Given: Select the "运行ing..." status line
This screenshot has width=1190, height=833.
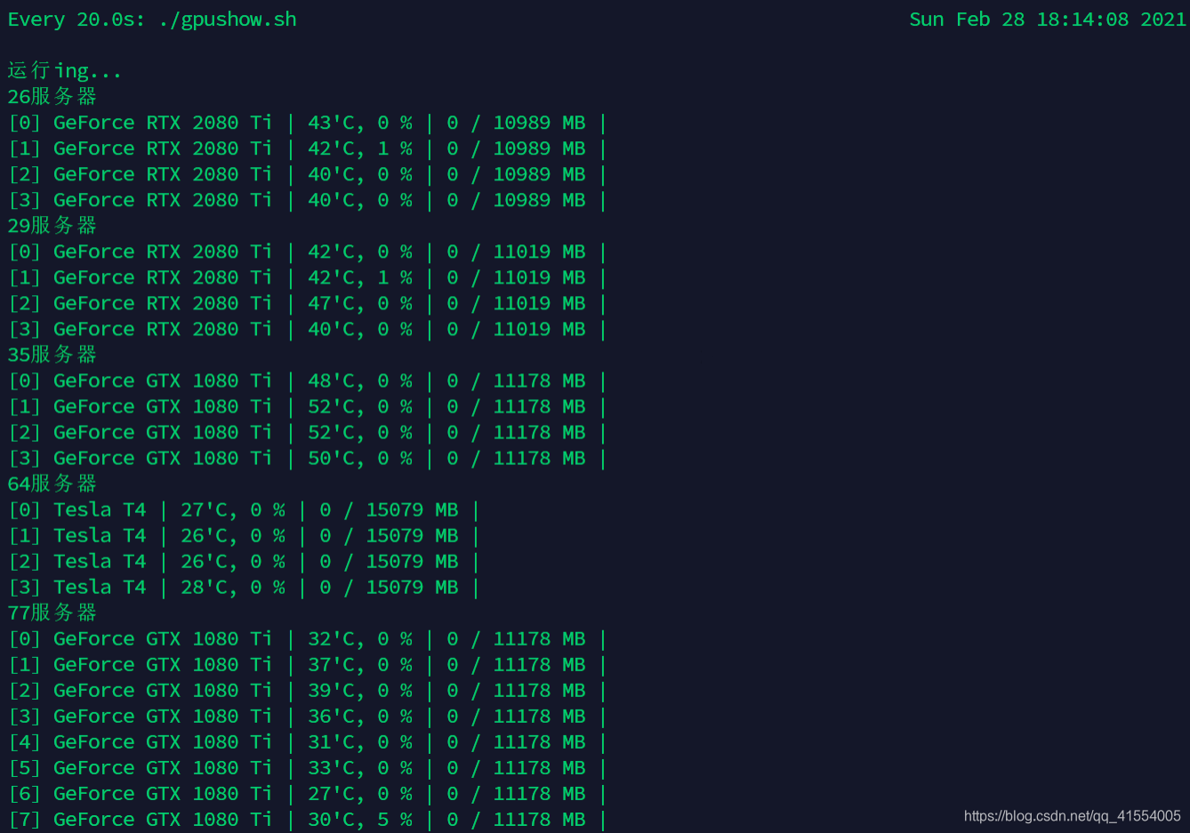Looking at the screenshot, I should [x=64, y=71].
